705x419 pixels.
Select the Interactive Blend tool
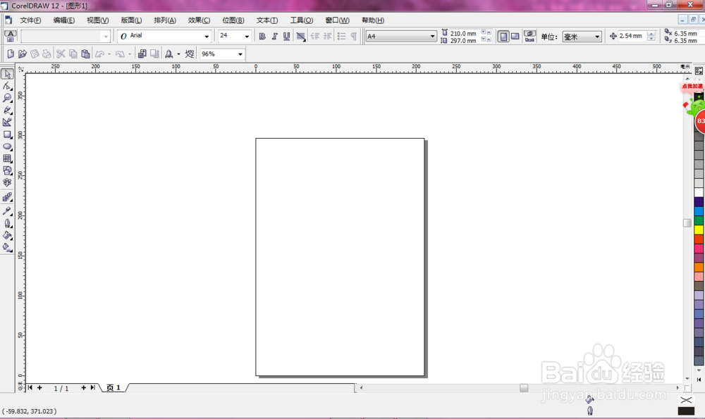[7, 197]
